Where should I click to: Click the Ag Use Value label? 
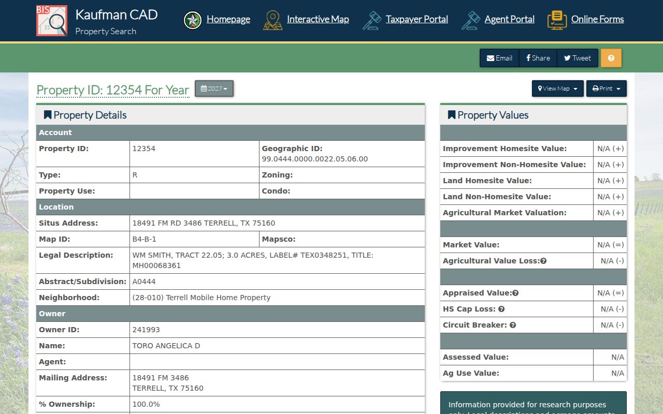[471, 373]
